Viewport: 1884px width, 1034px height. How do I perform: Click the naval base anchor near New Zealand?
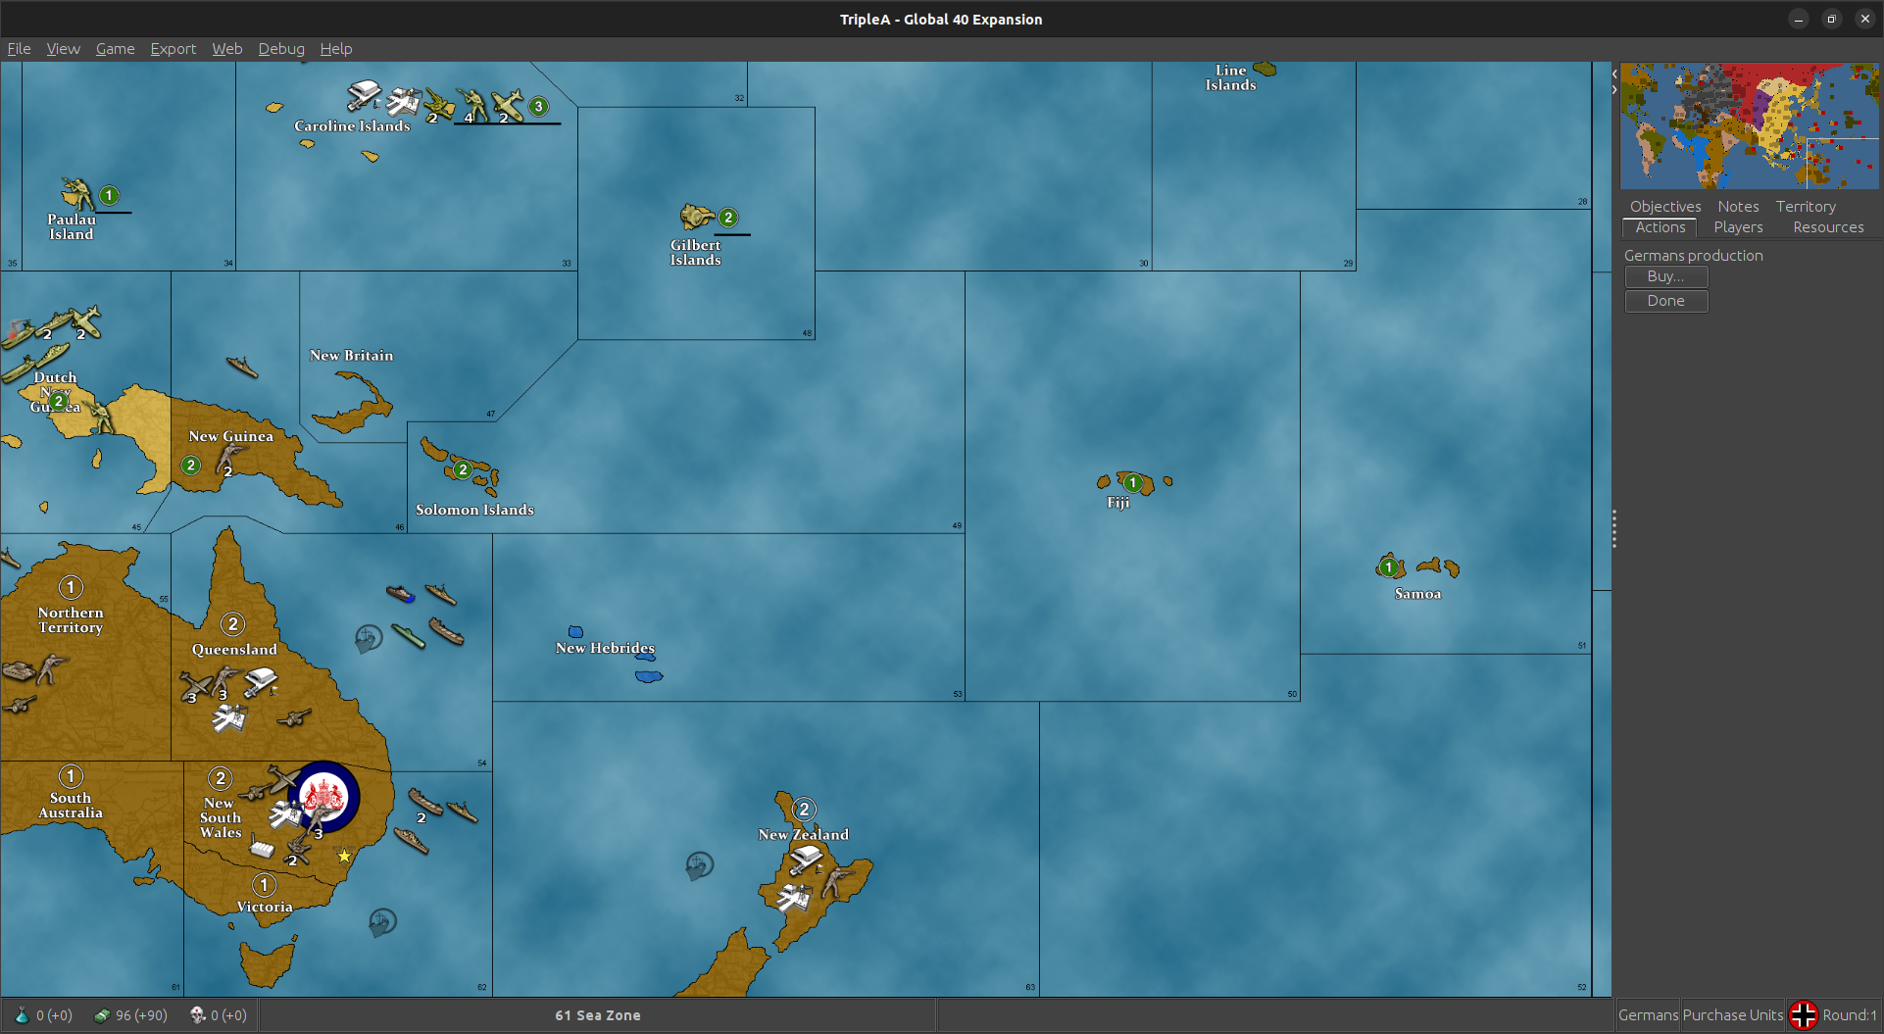(x=699, y=865)
